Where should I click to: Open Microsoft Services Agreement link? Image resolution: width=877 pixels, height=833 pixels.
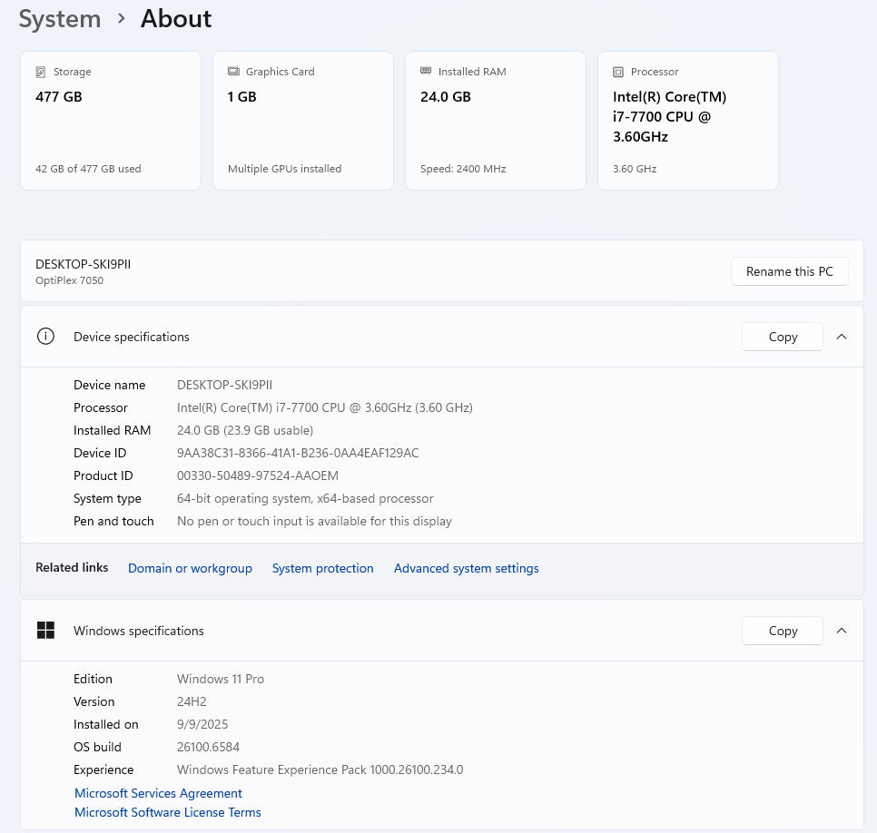click(158, 793)
